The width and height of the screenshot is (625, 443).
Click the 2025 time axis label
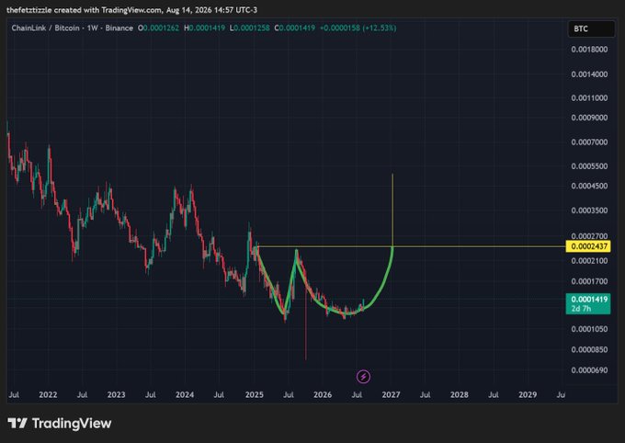coord(255,395)
